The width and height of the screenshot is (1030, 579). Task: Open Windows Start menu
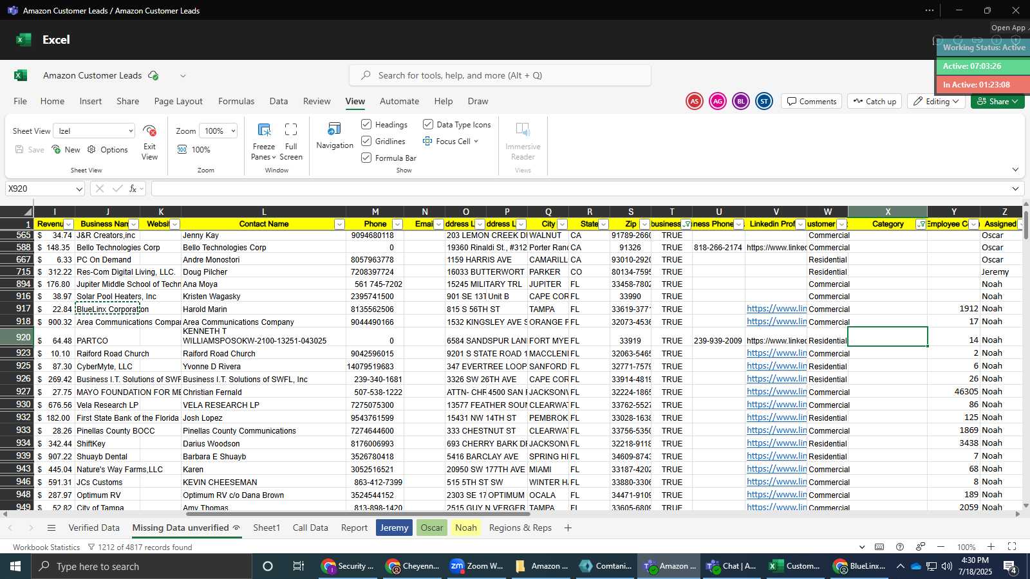(x=15, y=566)
